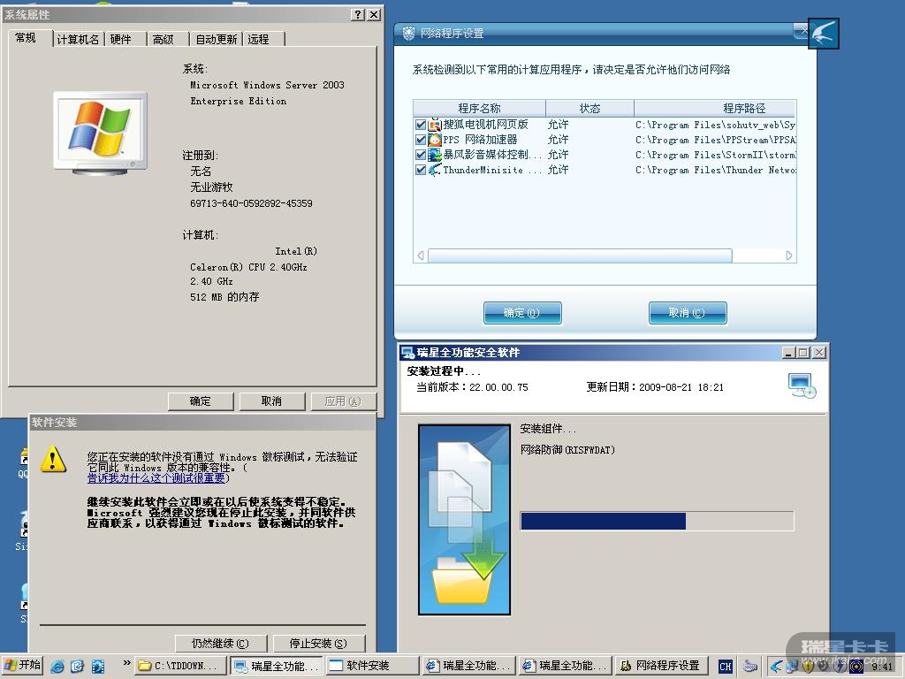This screenshot has width=905, height=679.
Task: Switch to 网络程序设置 taskbar button
Action: pos(662,666)
